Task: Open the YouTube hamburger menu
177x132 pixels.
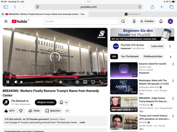Action: coord(6,21)
